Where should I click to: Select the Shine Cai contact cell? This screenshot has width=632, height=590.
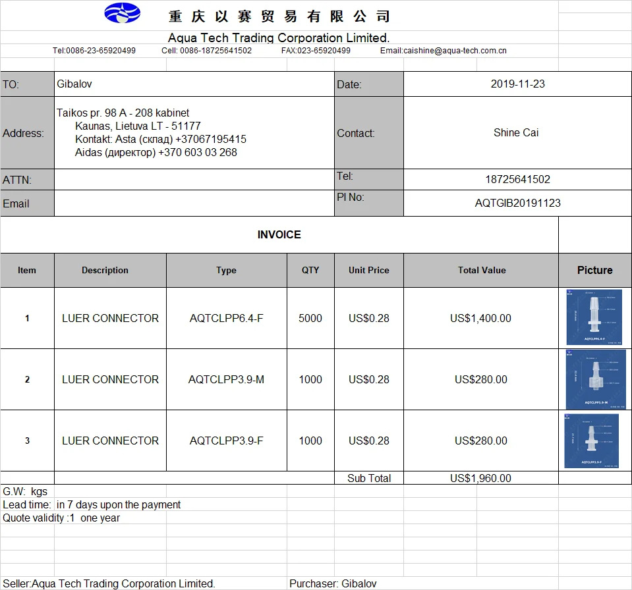[517, 133]
